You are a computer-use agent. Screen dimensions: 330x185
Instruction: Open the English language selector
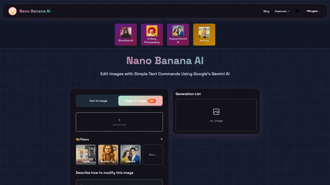click(x=313, y=11)
